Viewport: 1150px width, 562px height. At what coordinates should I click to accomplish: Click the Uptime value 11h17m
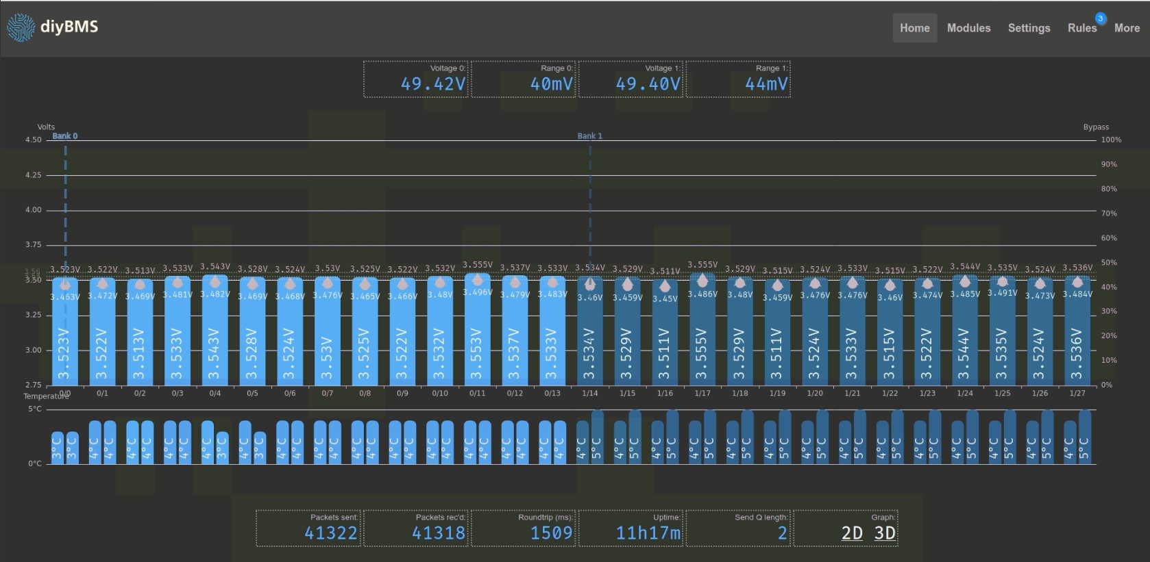coord(648,533)
